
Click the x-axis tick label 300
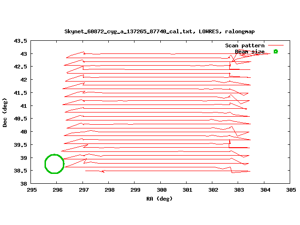tap(161, 190)
